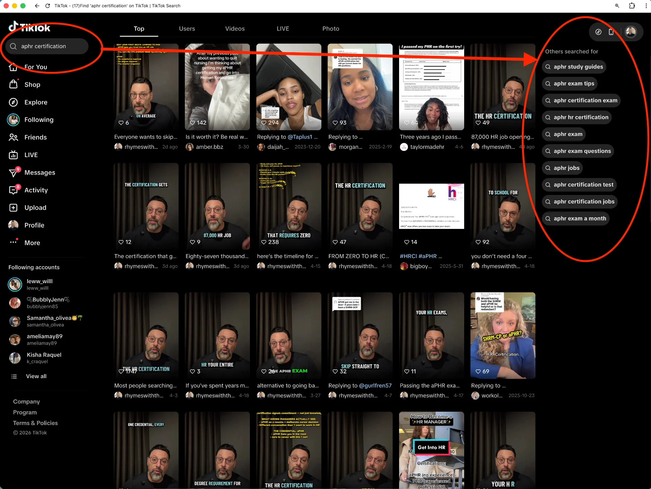Image resolution: width=651 pixels, height=489 pixels.
Task: Click the browser back arrow
Action: point(37,6)
